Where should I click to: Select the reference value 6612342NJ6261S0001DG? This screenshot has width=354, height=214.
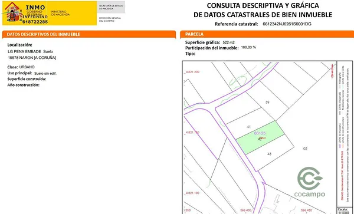click(x=287, y=24)
